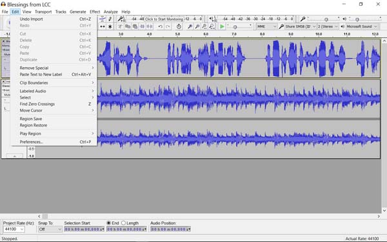The width and height of the screenshot is (387, 242).
Task: Click the grayed-out Duplicate menu entry
Action: pyautogui.click(x=54, y=59)
